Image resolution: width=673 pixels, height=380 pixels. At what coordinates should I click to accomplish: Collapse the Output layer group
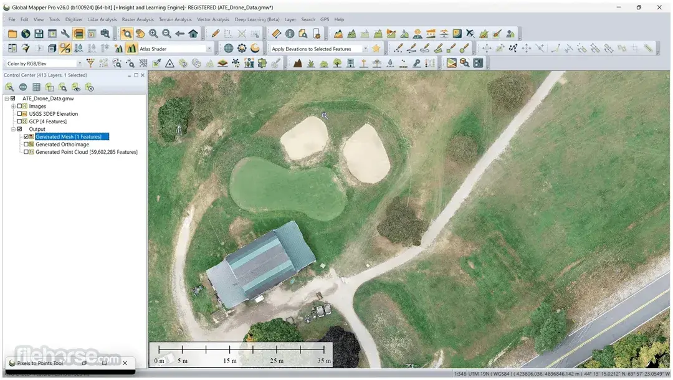13,129
